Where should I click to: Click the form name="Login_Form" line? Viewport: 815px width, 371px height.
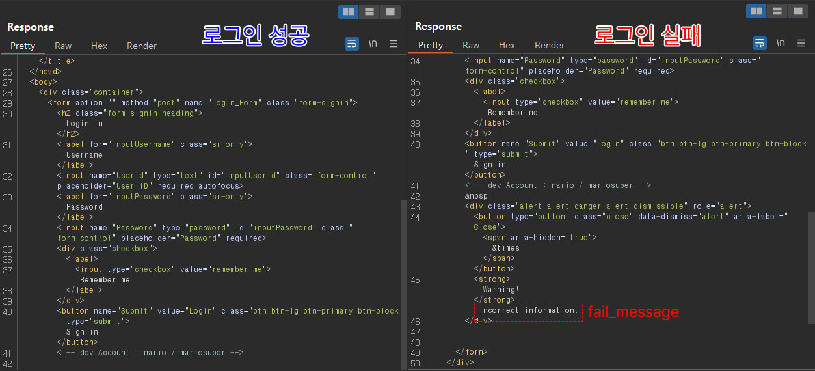pyautogui.click(x=203, y=103)
